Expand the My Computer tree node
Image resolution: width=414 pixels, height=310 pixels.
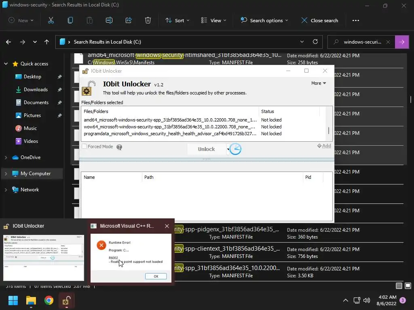[x=6, y=174]
